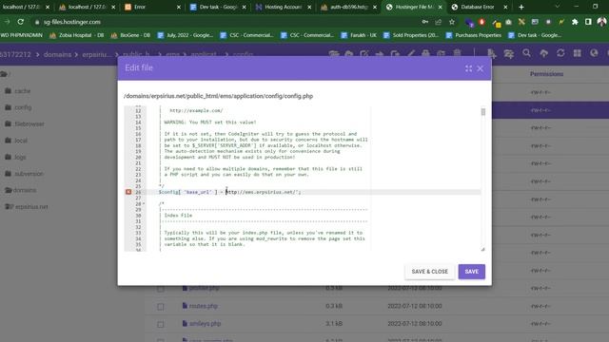Open the Chrome extensions puzzle icon
The image size is (609, 342).
coord(575,22)
